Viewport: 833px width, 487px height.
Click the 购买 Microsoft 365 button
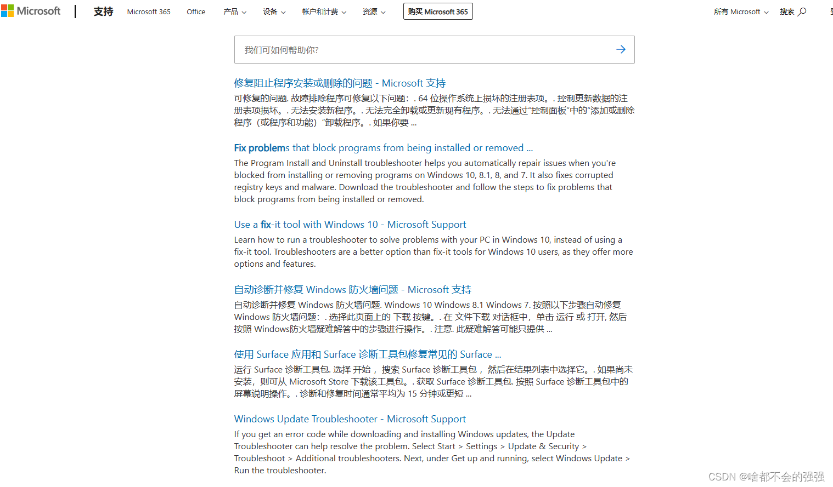point(438,12)
